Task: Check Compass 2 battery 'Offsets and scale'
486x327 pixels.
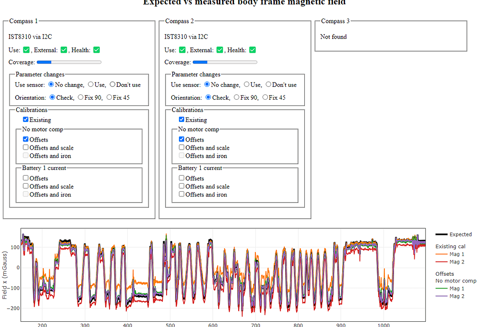Action: pyautogui.click(x=182, y=187)
